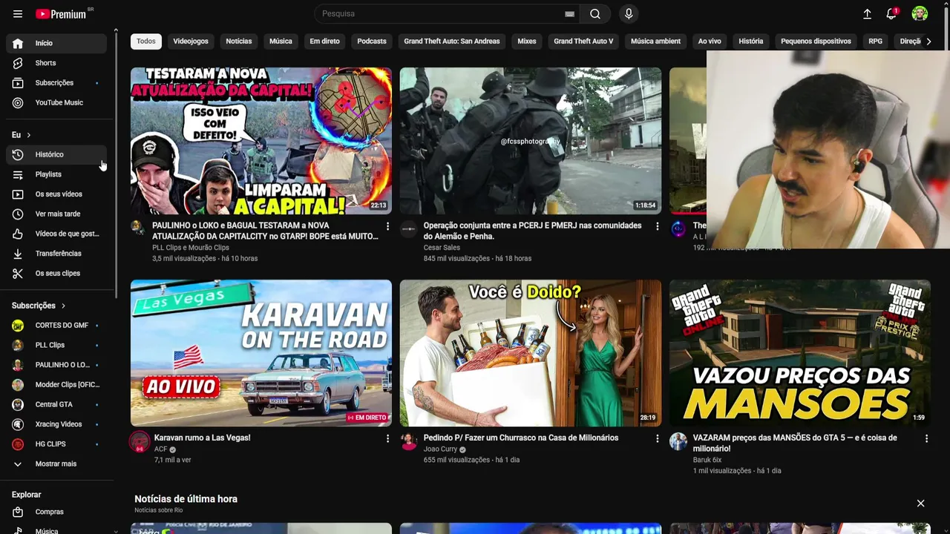Expand the Subscrições section heading
The width and height of the screenshot is (950, 534).
pyautogui.click(x=39, y=306)
